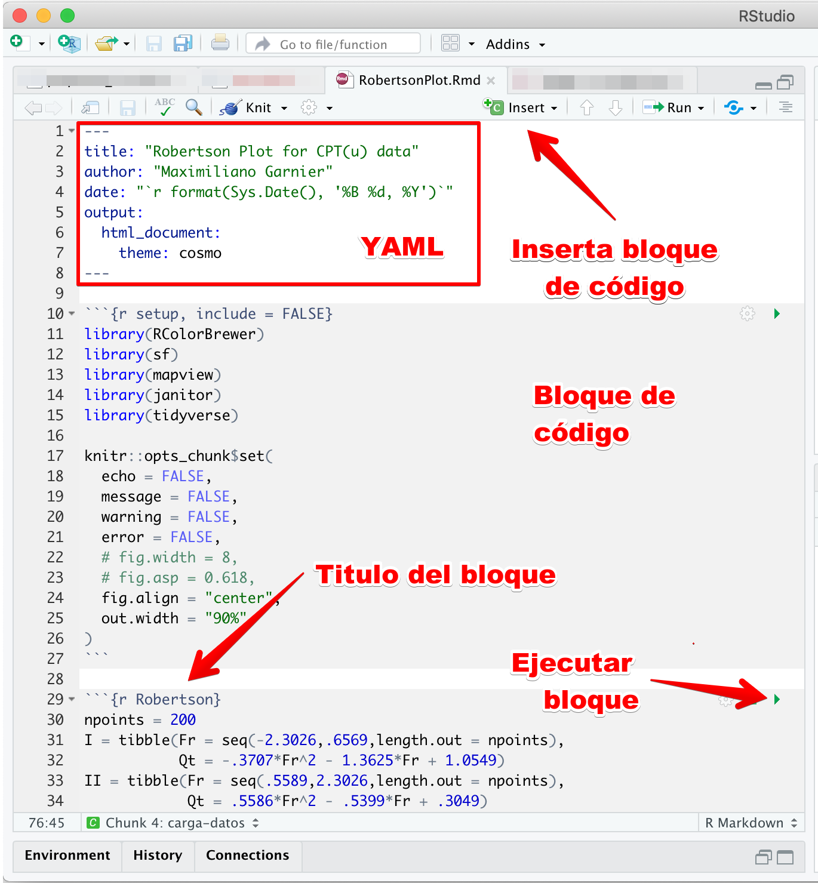Minimize the source pane
Image resolution: width=818 pixels, height=883 pixels.
764,85
